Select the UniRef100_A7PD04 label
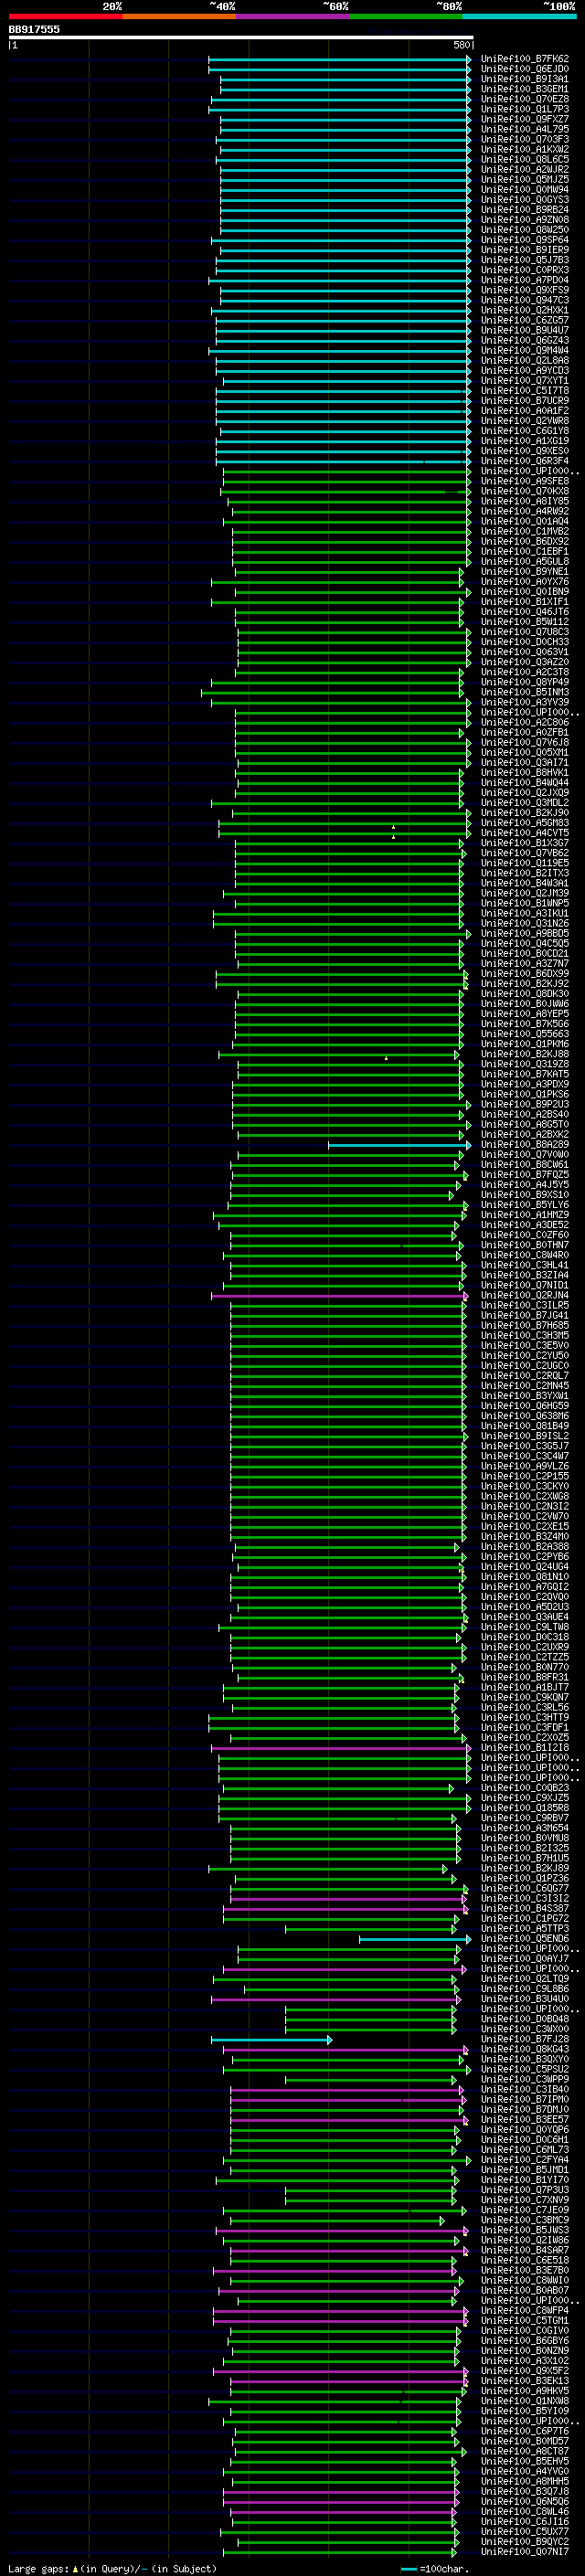The width and height of the screenshot is (585, 2576). [525, 281]
